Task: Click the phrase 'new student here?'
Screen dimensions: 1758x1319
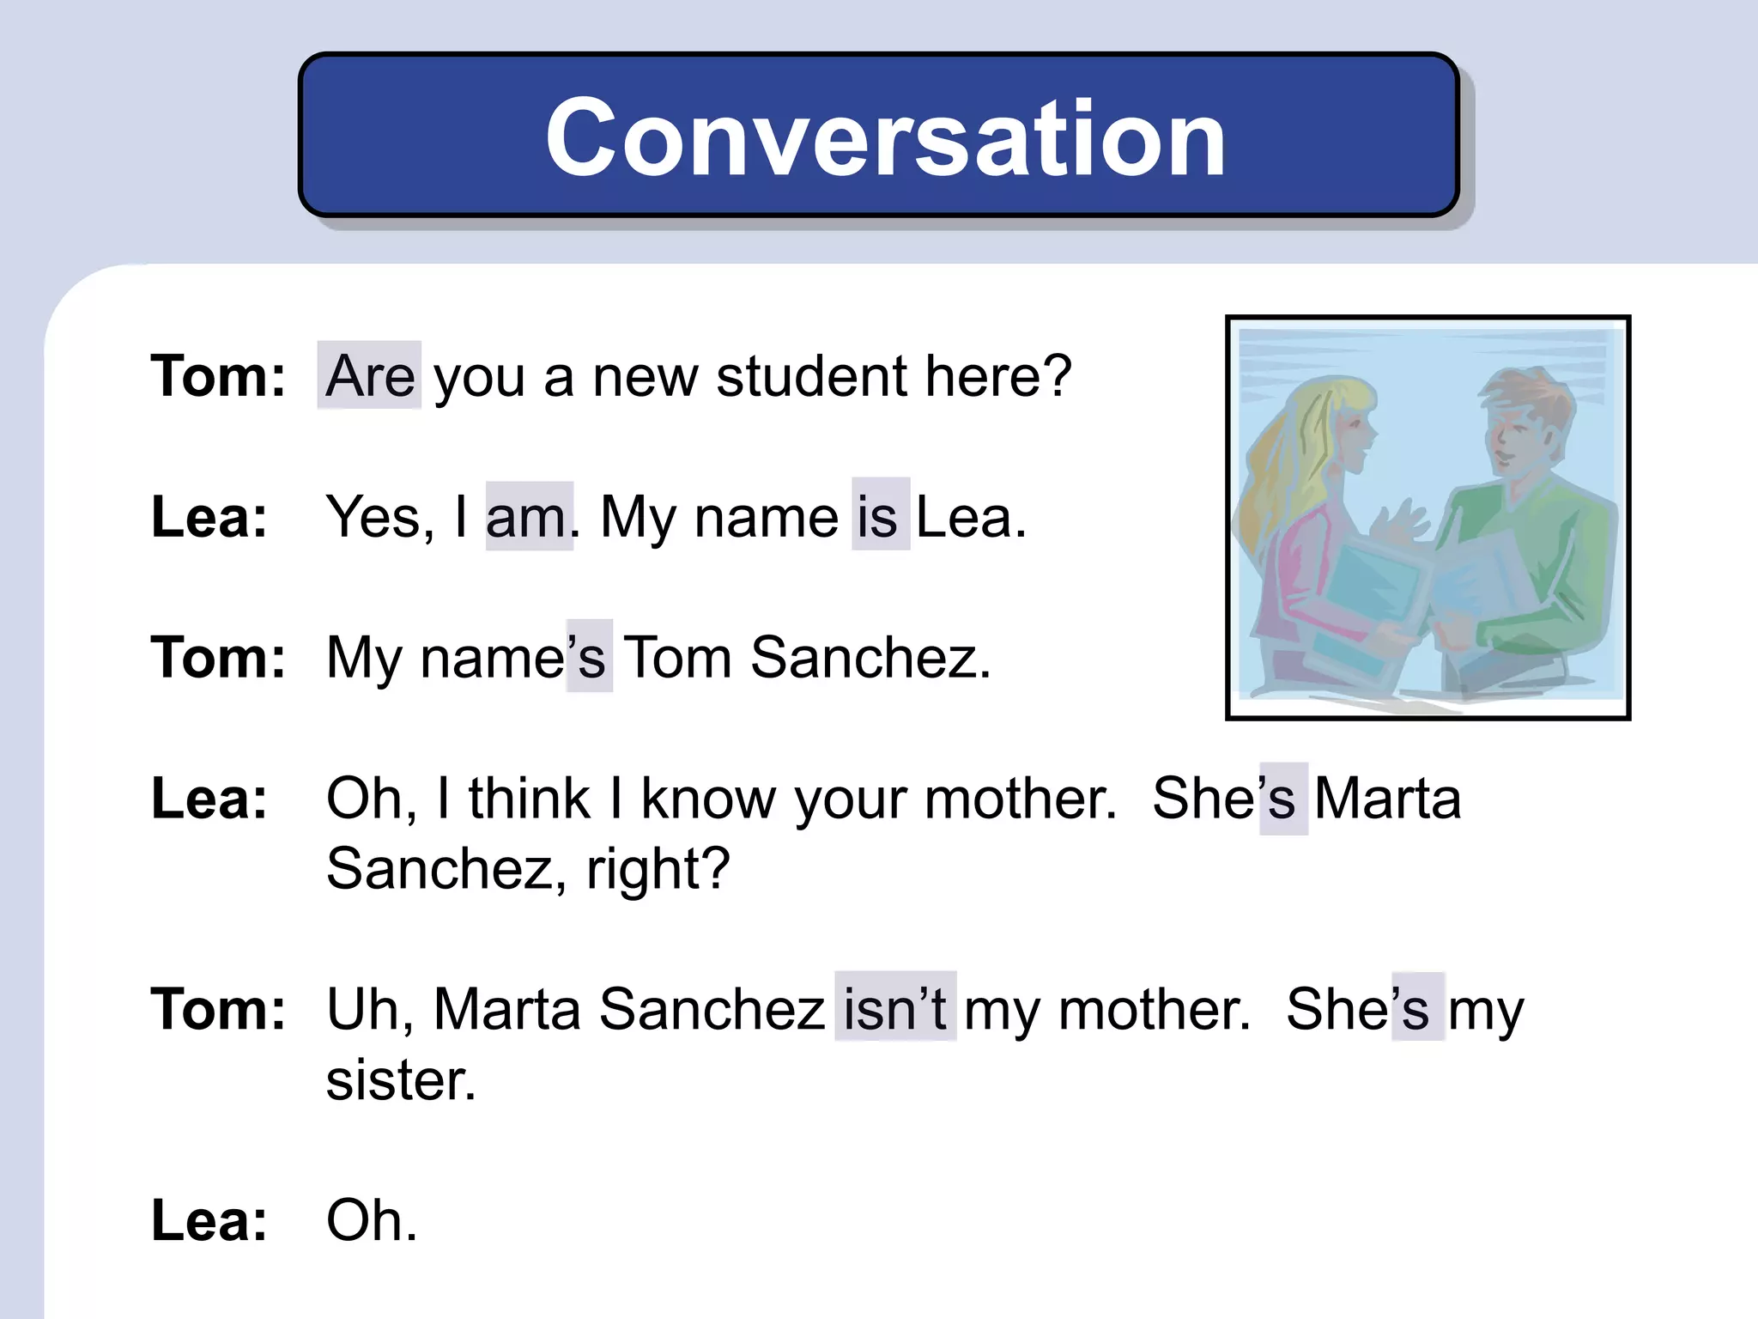Action: 832,376
